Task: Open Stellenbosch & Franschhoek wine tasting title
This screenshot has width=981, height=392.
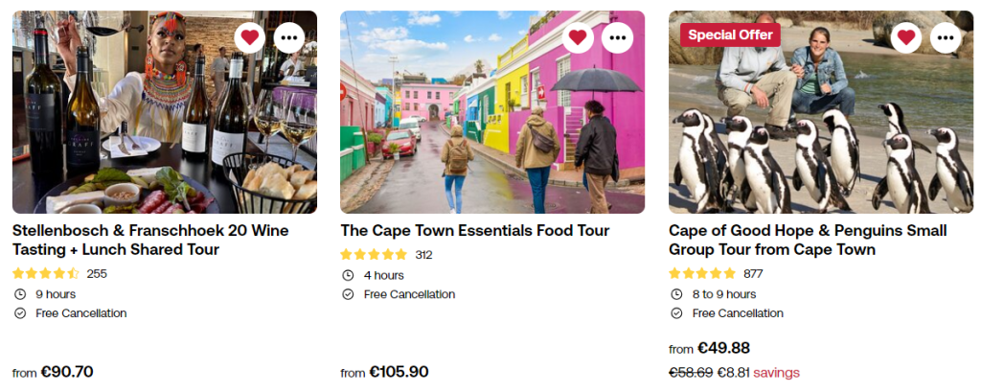Action: click(150, 240)
